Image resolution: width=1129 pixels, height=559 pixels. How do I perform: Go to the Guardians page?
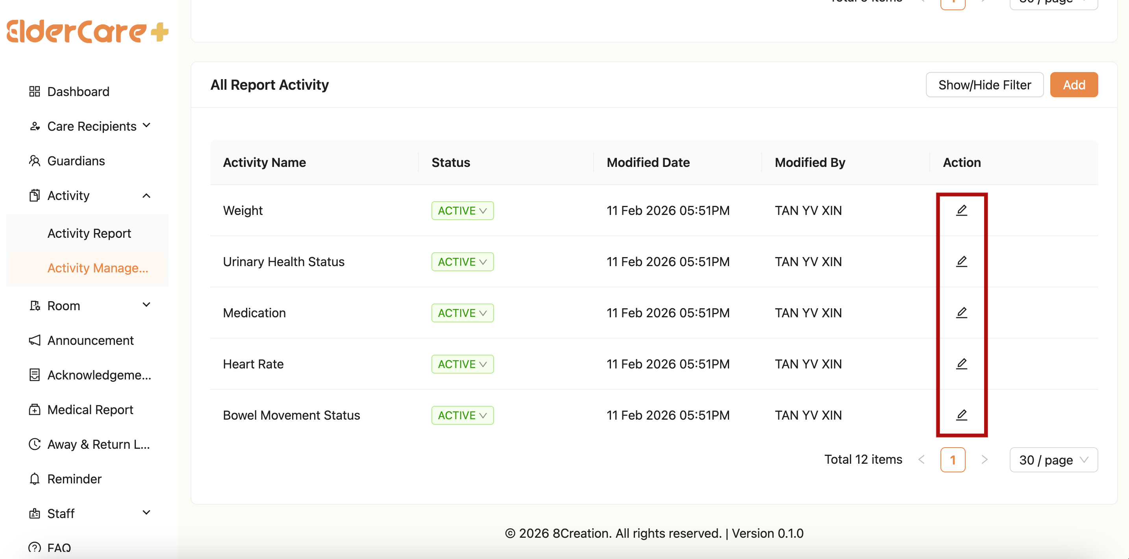76,161
